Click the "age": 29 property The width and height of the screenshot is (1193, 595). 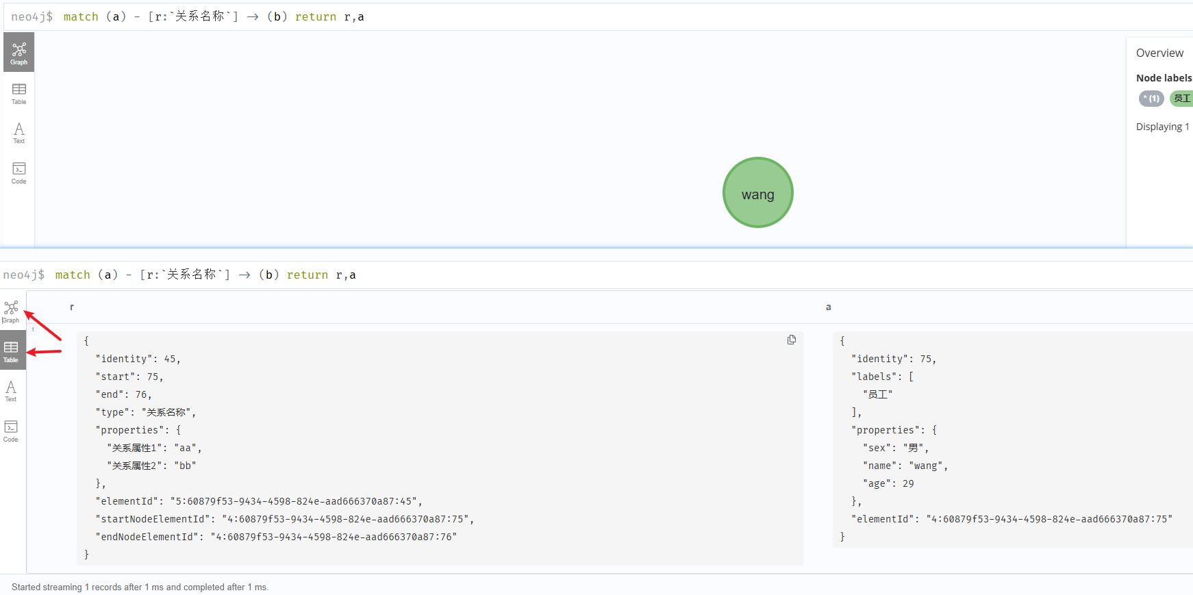point(888,483)
